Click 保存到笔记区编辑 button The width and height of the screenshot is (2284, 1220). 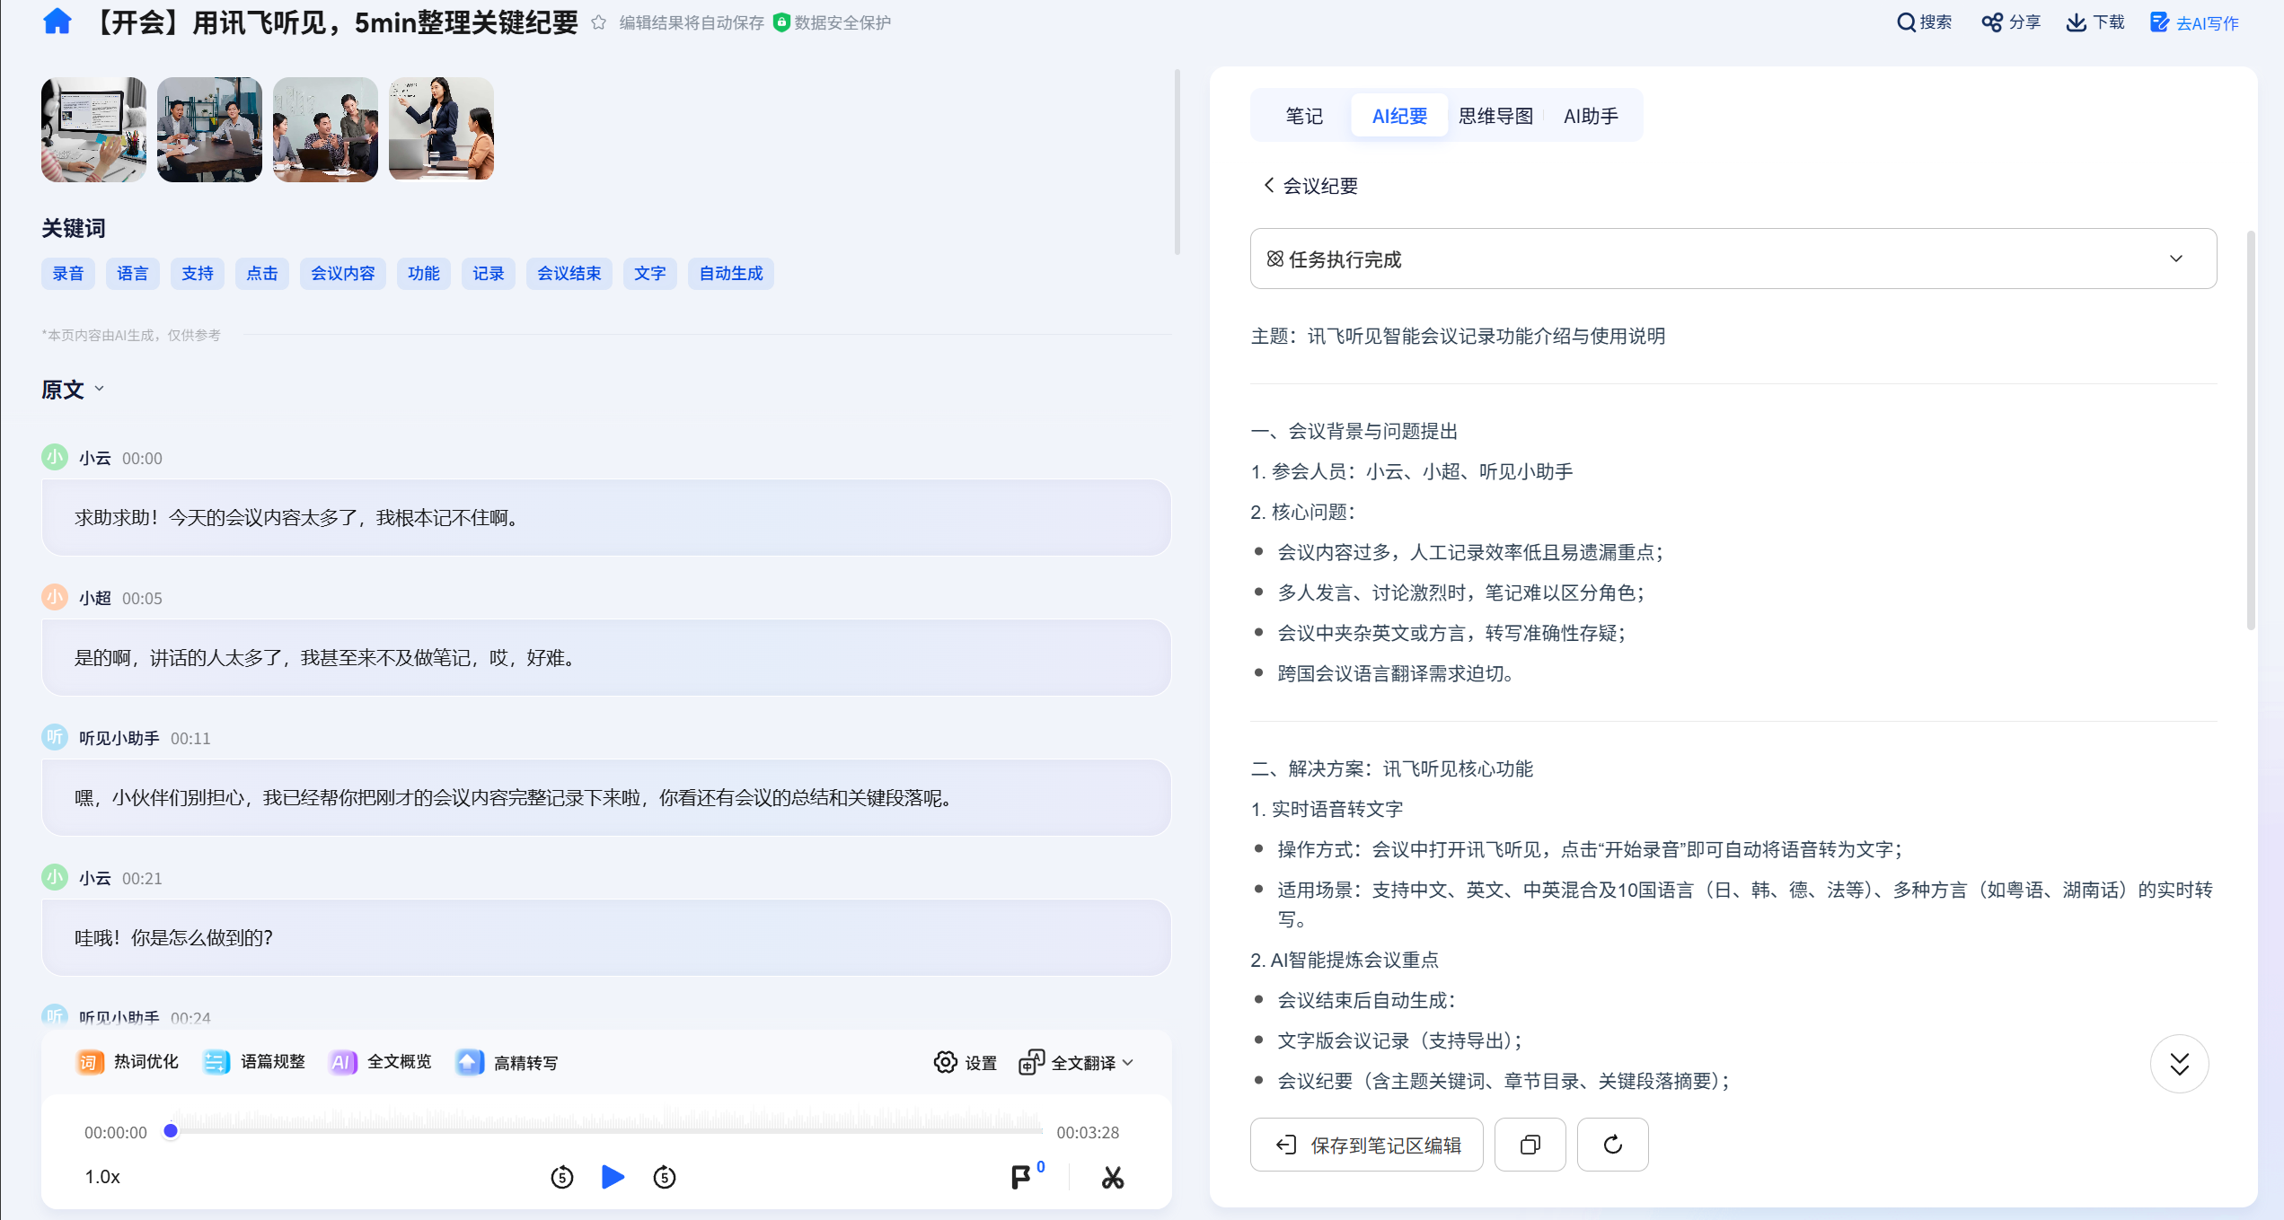(x=1367, y=1145)
